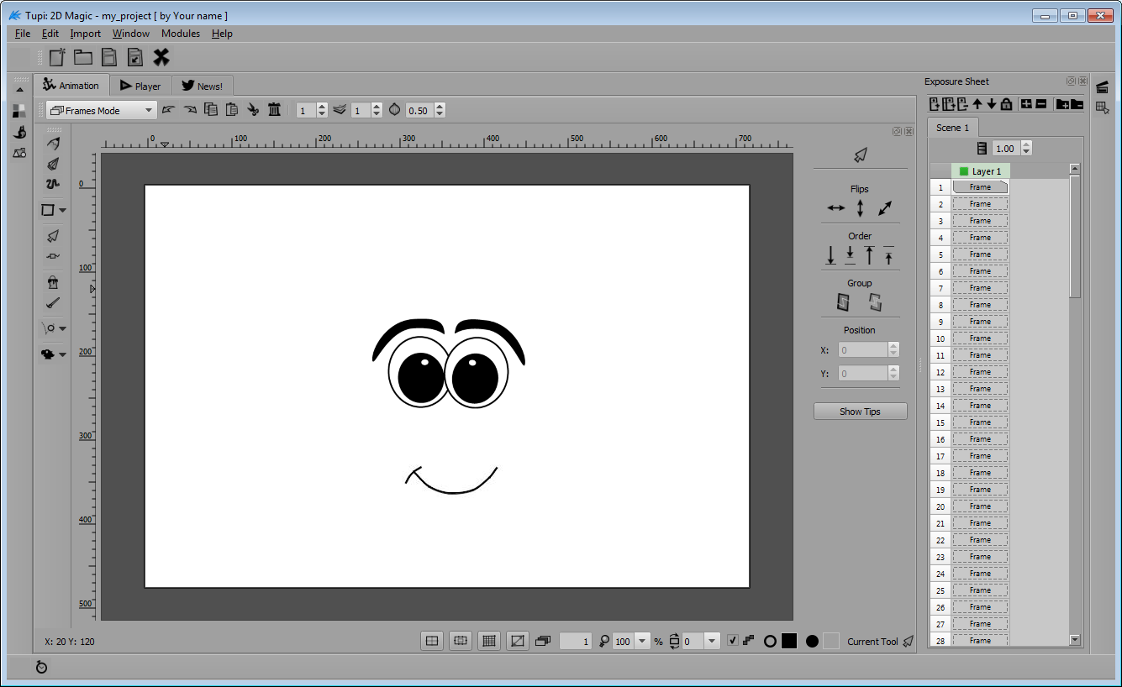This screenshot has height=687, width=1122.
Task: Toggle the grid display button
Action: pos(488,641)
